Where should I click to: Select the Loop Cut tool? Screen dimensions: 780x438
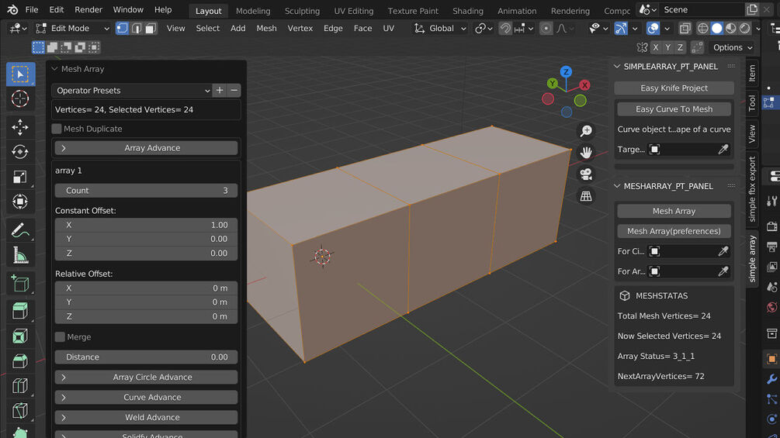[20, 386]
